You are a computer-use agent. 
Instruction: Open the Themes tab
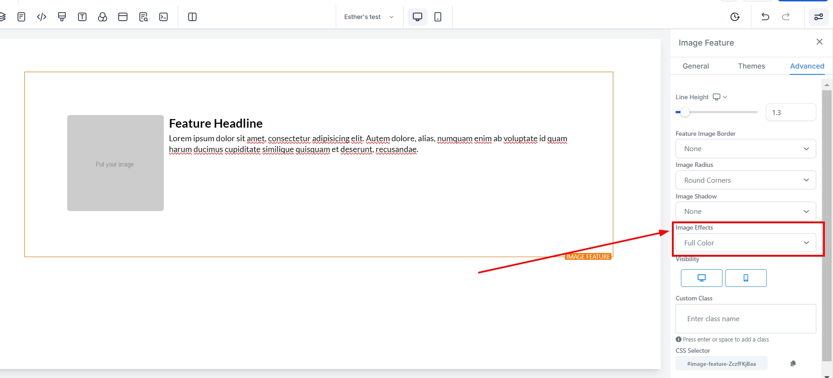pos(751,66)
